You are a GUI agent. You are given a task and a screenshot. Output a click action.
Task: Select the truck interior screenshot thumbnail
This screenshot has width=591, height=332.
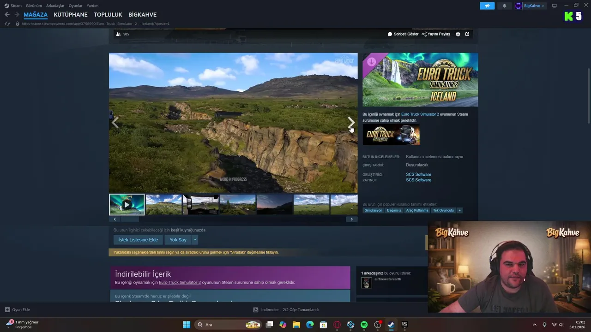tap(201, 205)
